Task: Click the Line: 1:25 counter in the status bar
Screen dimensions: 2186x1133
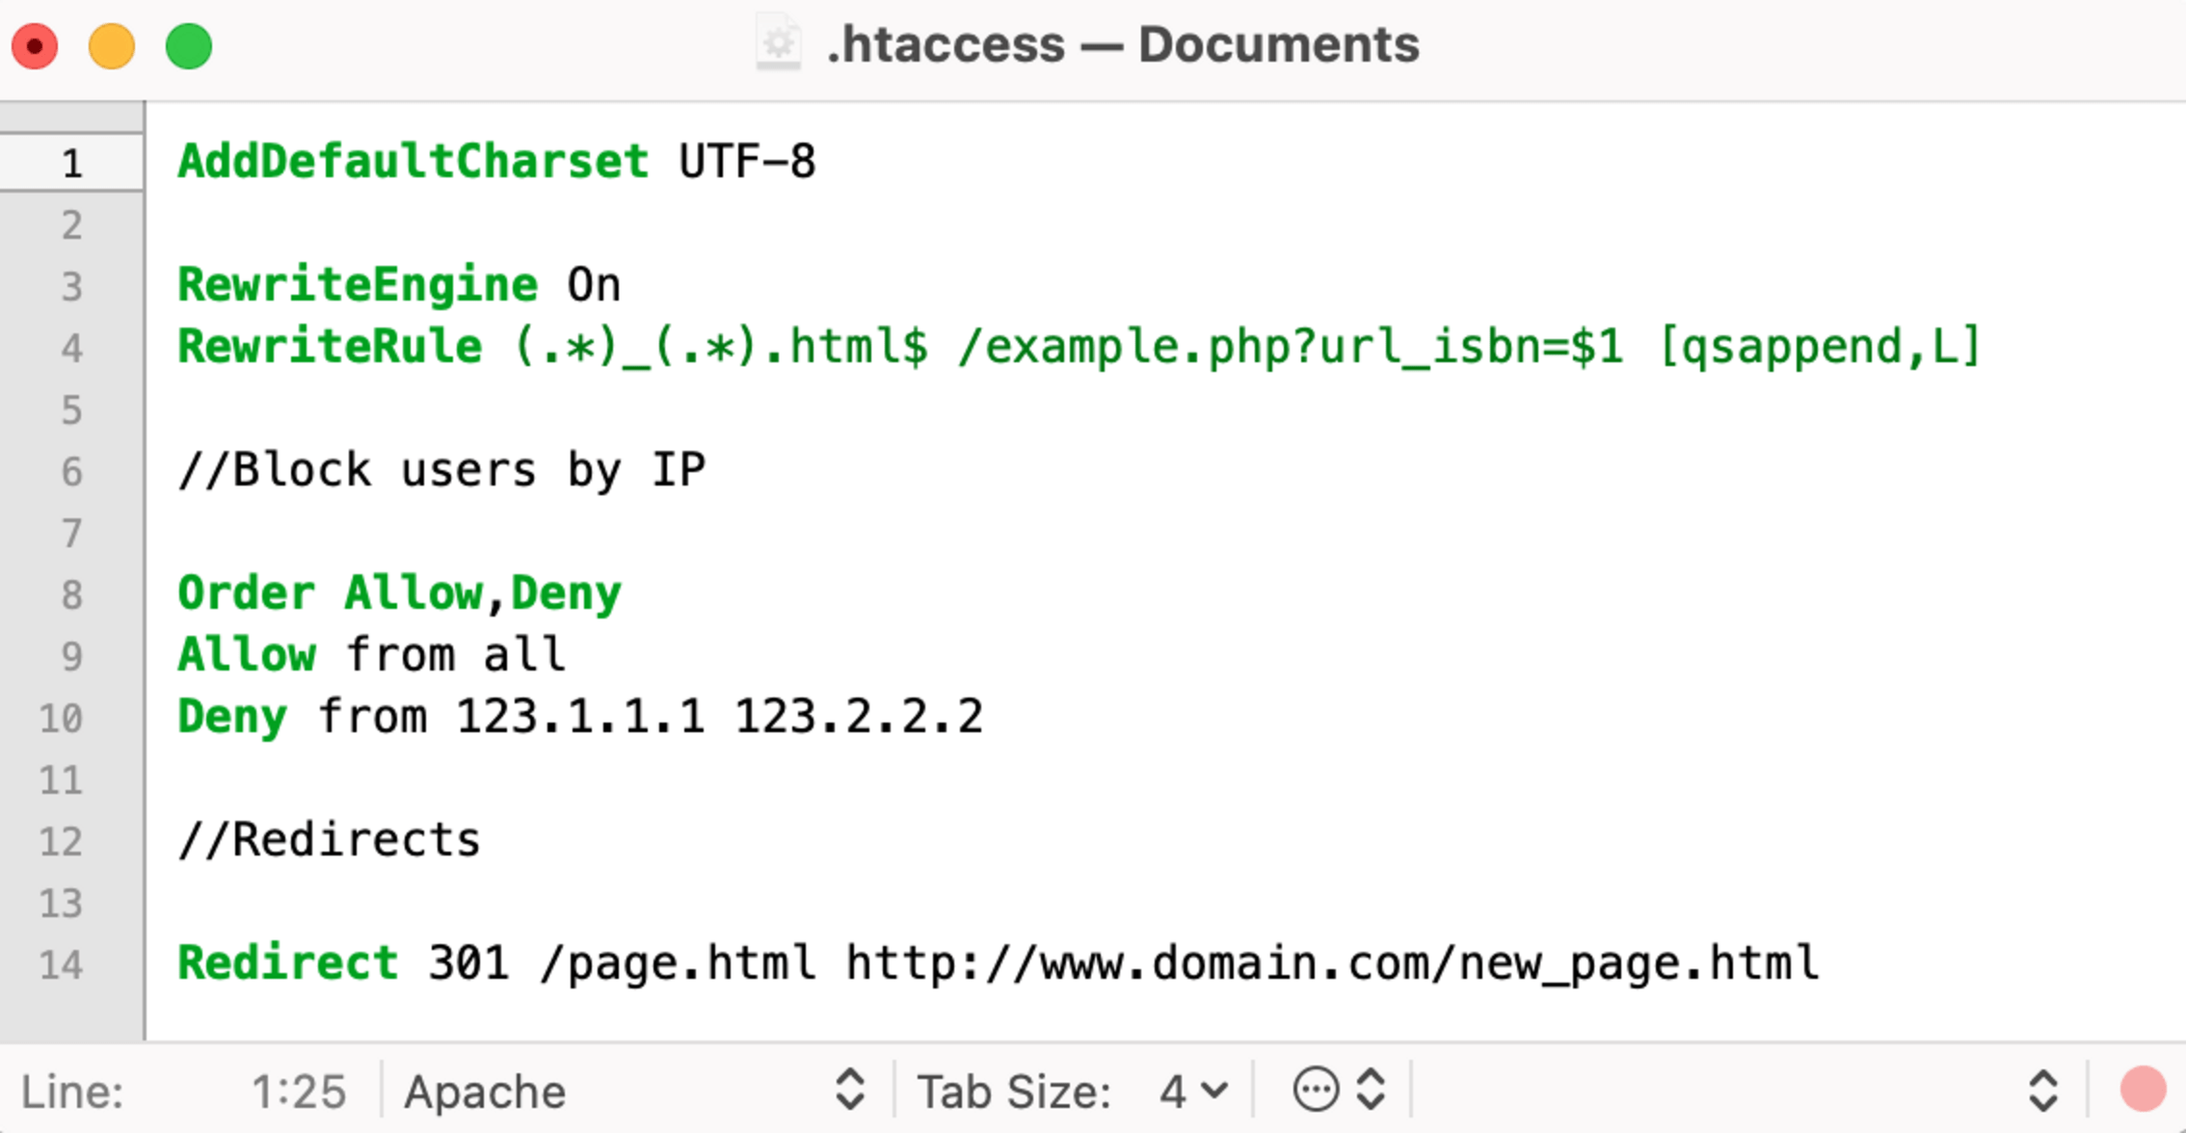Action: coord(299,1091)
